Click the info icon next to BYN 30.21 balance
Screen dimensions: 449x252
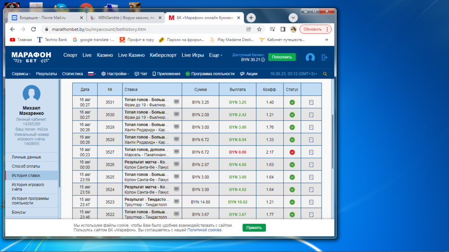pos(263,60)
